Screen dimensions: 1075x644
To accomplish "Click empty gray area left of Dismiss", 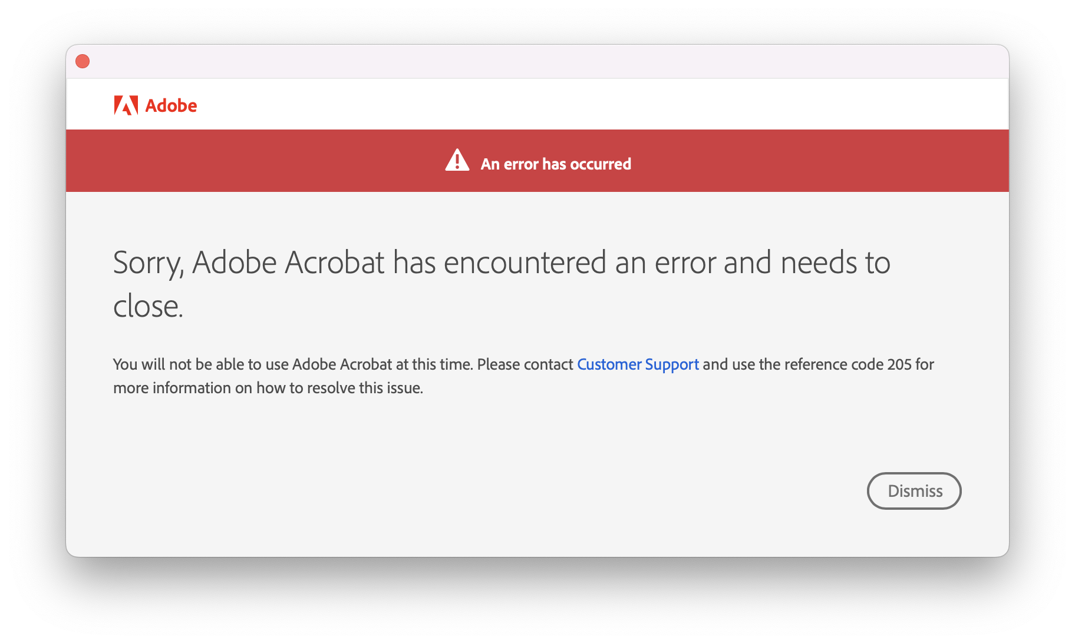I will (589, 491).
